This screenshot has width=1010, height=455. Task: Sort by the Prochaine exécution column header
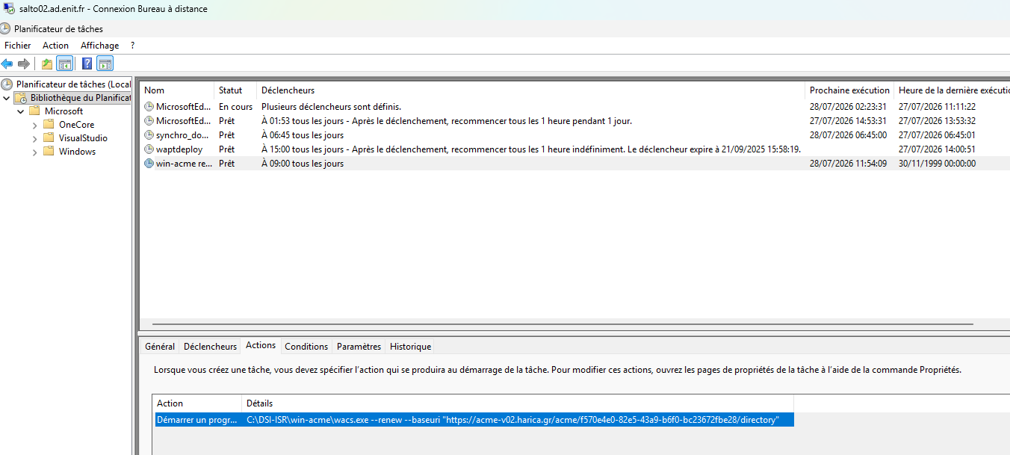849,90
